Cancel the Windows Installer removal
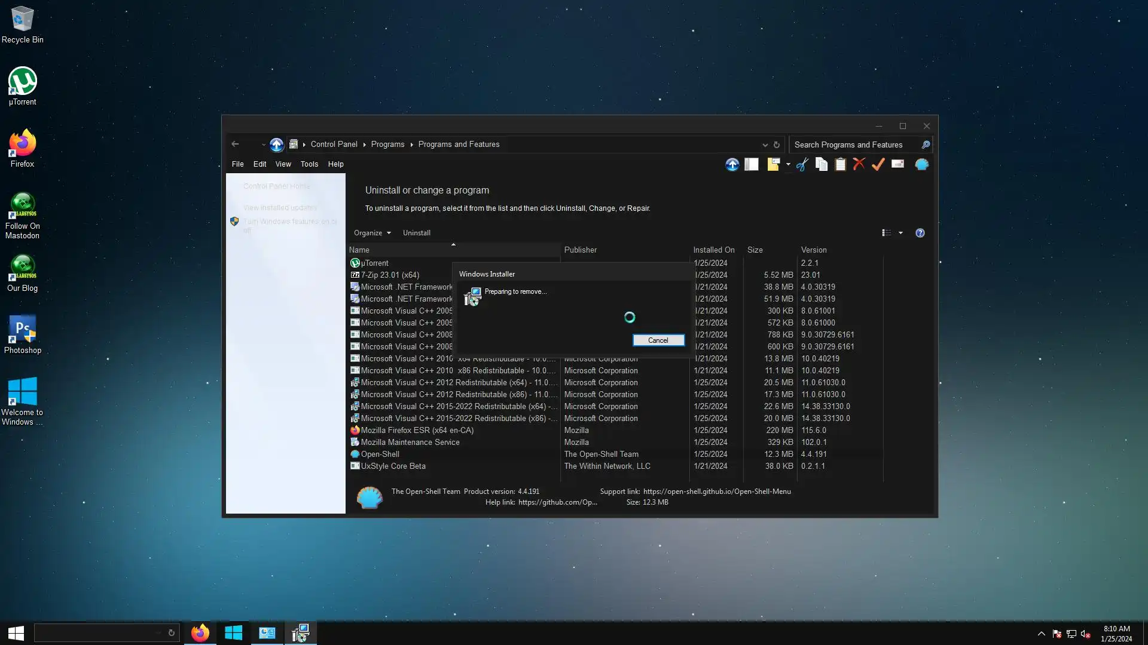 pyautogui.click(x=658, y=340)
